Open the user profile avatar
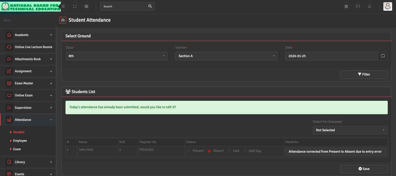Image resolution: width=396 pixels, height=176 pixels. pyautogui.click(x=387, y=6)
